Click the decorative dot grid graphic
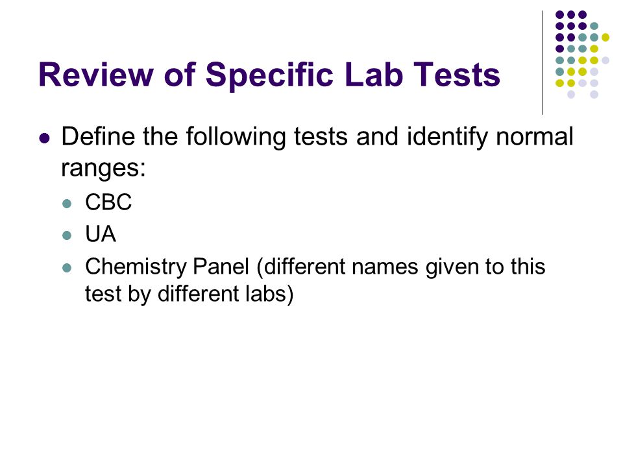Viewport: 623px width, 467px height. pos(582,54)
